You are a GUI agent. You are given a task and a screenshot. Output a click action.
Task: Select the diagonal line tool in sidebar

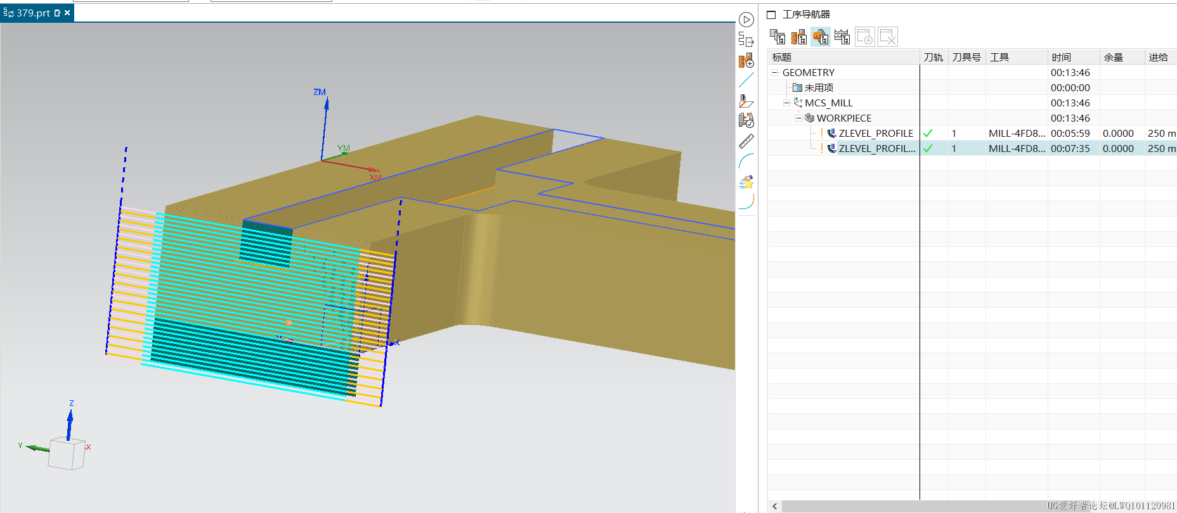[746, 80]
